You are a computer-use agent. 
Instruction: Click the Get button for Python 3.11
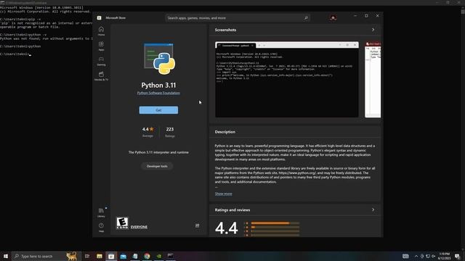tap(158, 110)
